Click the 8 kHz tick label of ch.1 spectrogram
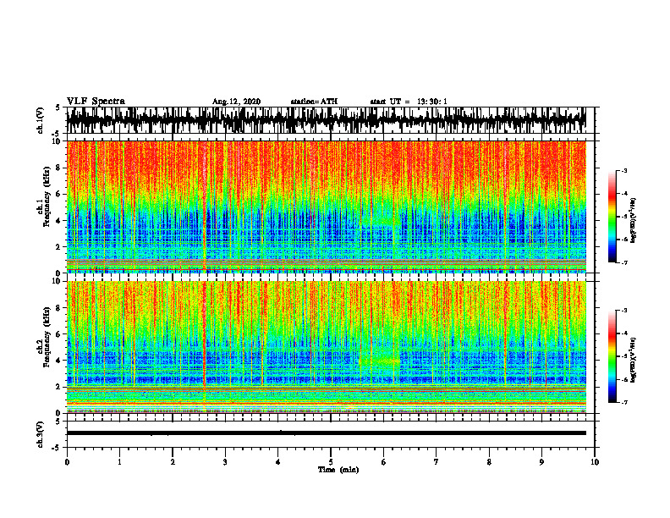Screen dimensions: 670x518 59,168
